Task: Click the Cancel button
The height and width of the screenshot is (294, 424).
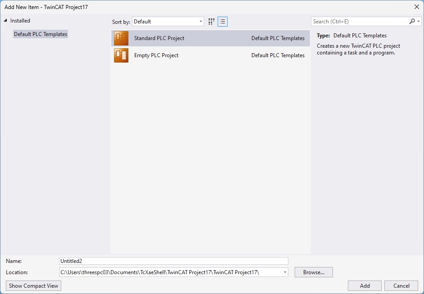Action: pos(401,285)
